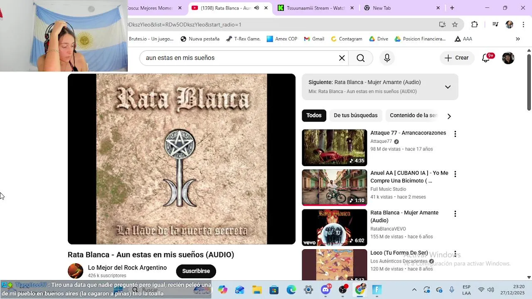Screen dimensions: 532x299
Task: Mute the Rata Blanca tab audio
Action: (x=256, y=8)
